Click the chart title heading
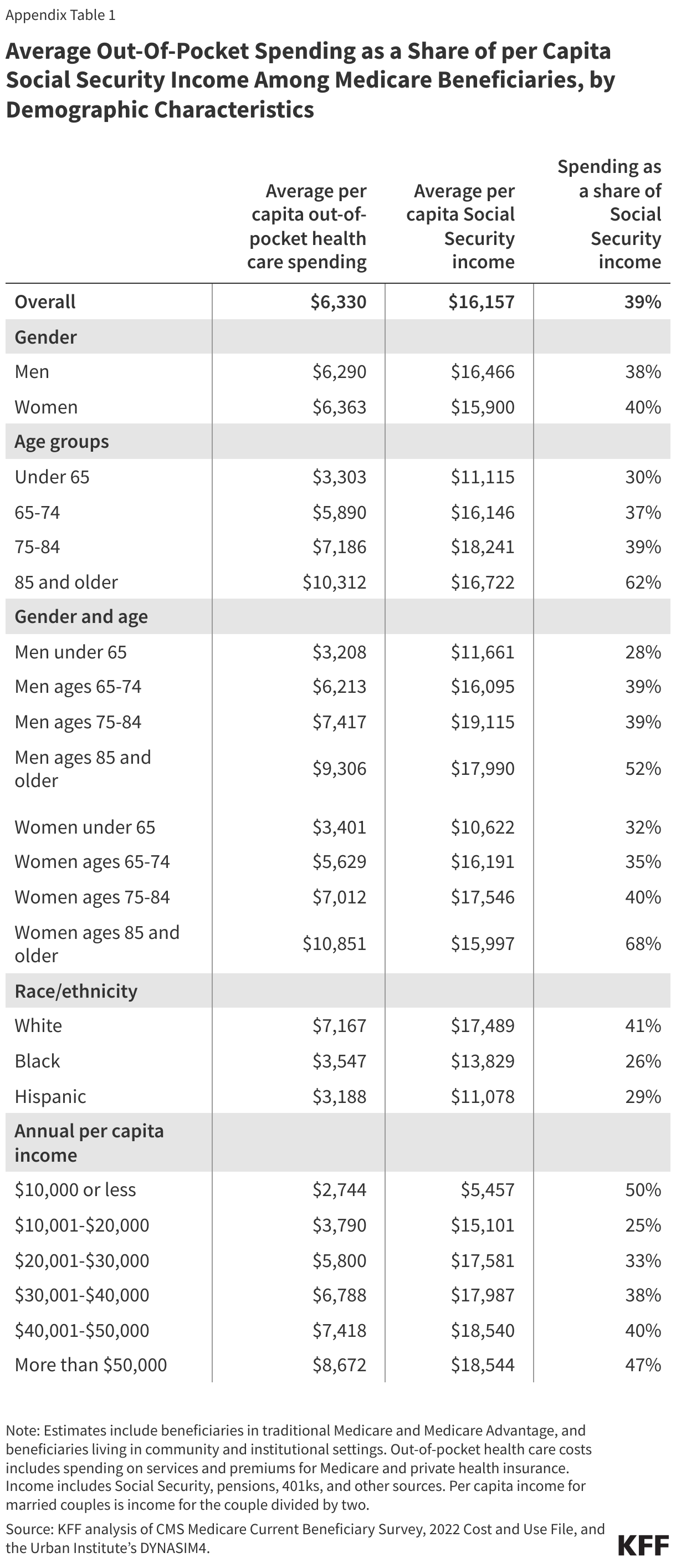This screenshot has height=1563, width=676. 310,80
